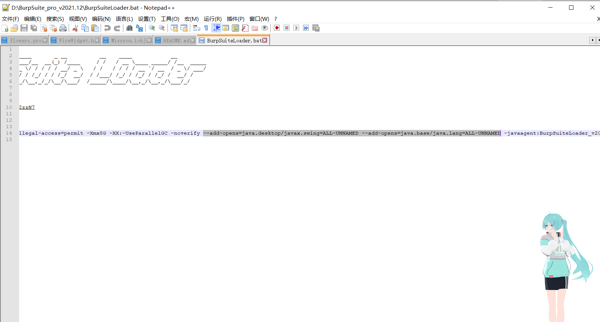Screen dimensions: 600x322
Task: Open the 编辑(E) menu
Action: (x=33, y=19)
